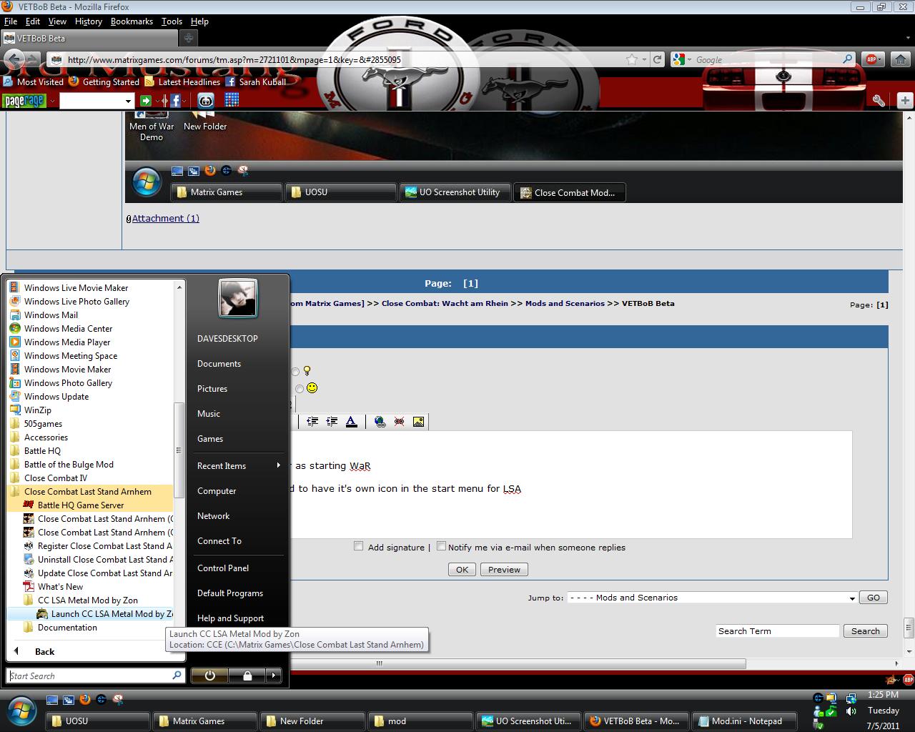Click the Preview button
Viewport: 915px width, 732px height.
[504, 570]
